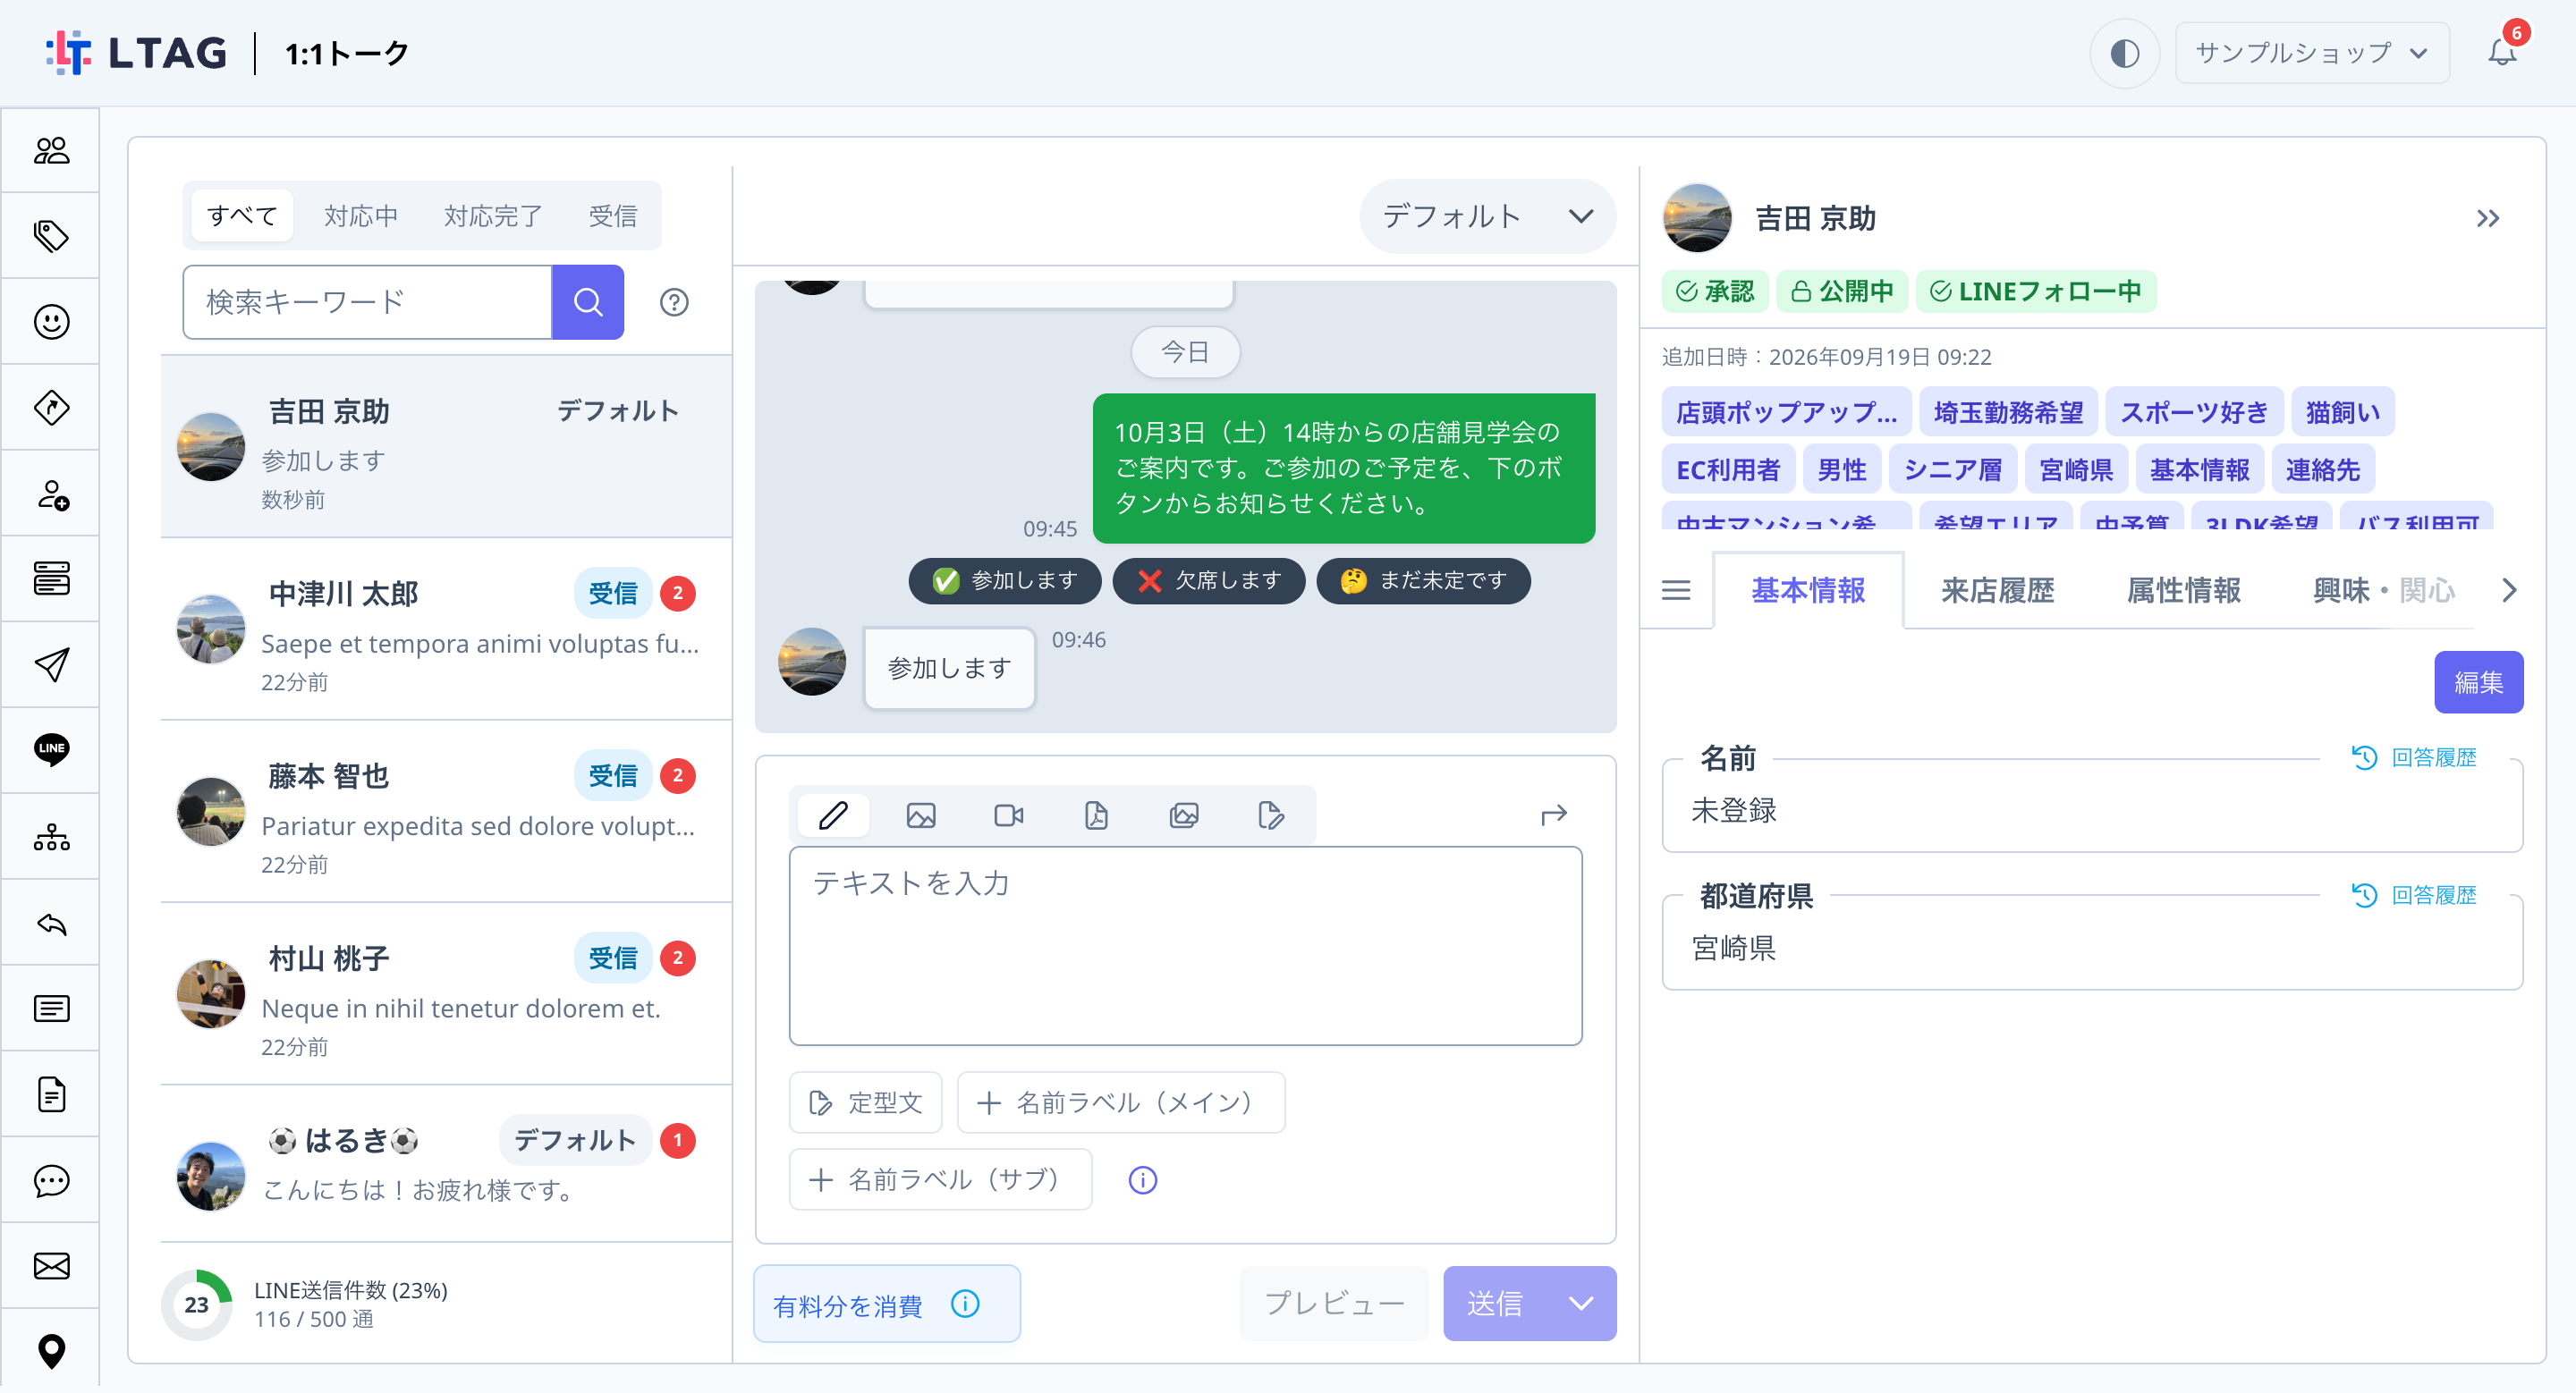2576x1393 pixels.
Task: Switch to the 対応完了 filter tab
Action: pos(493,215)
